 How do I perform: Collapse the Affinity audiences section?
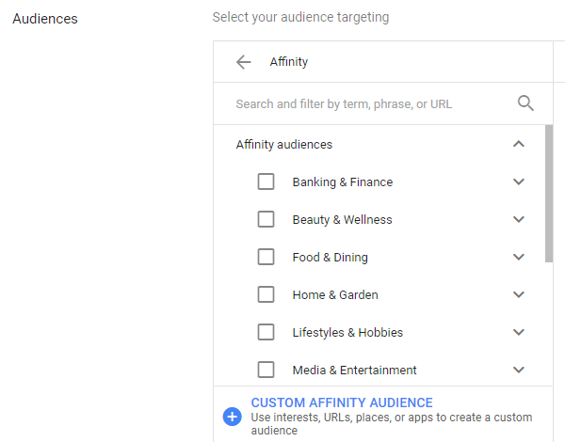518,144
